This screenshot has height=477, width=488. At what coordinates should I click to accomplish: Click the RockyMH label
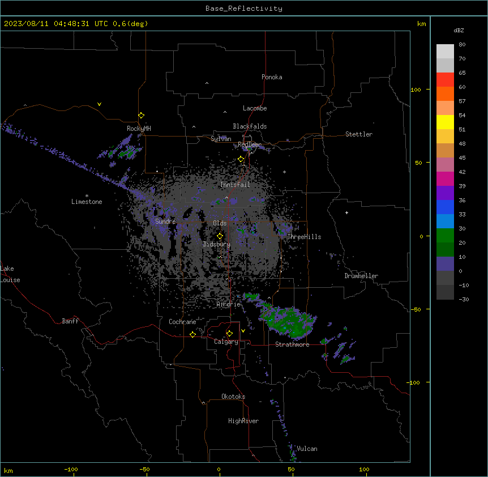tap(139, 129)
